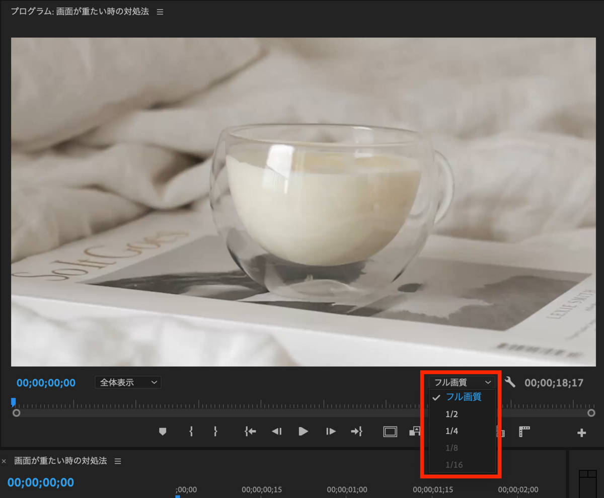Click left handle of monitor zoom scrollbar
The height and width of the screenshot is (498, 604).
(x=16, y=413)
